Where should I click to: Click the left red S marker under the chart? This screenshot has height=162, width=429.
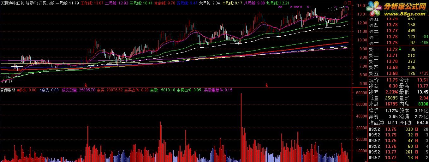click(86, 85)
